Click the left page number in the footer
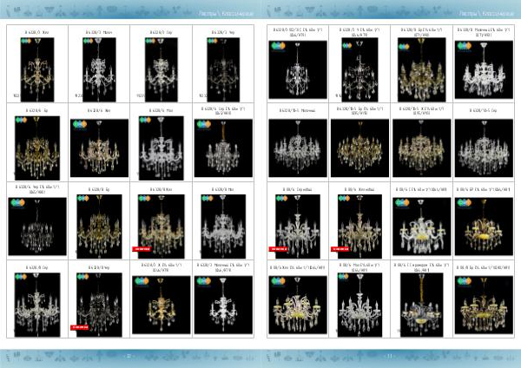This screenshot has width=521, height=368. [x=129, y=355]
